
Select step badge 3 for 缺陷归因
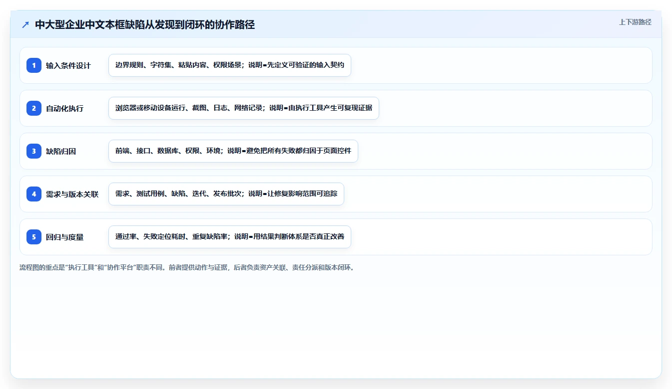pyautogui.click(x=34, y=151)
